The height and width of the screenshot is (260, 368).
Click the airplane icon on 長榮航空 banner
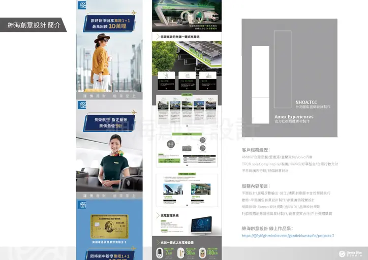133,112
